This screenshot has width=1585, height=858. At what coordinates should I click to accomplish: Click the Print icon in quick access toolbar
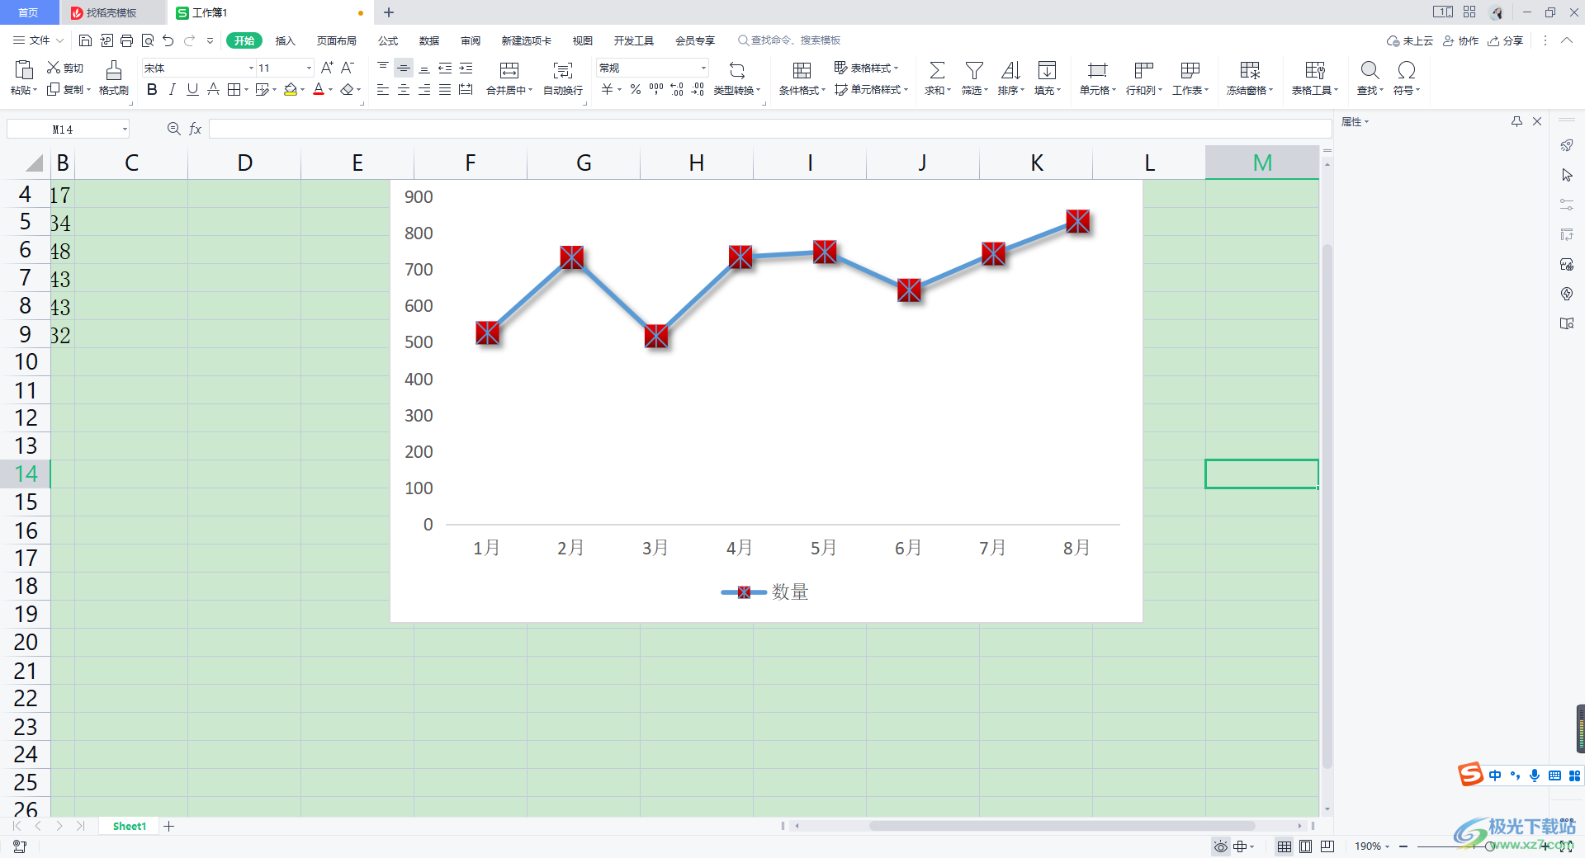coord(126,40)
